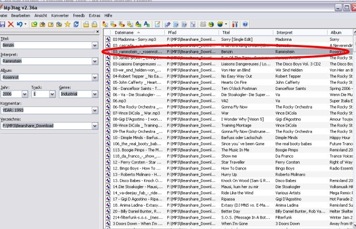The width and height of the screenshot is (356, 229).
Task: Click the blue Refresh arrows icon
Action: tap(76, 24)
